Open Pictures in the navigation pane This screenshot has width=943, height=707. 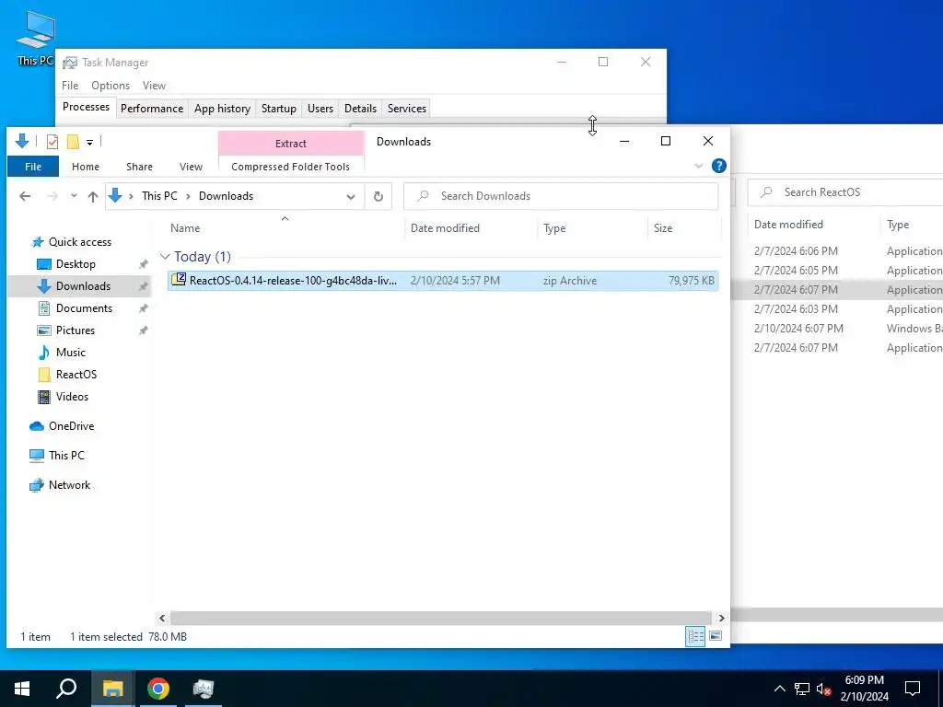(x=75, y=330)
